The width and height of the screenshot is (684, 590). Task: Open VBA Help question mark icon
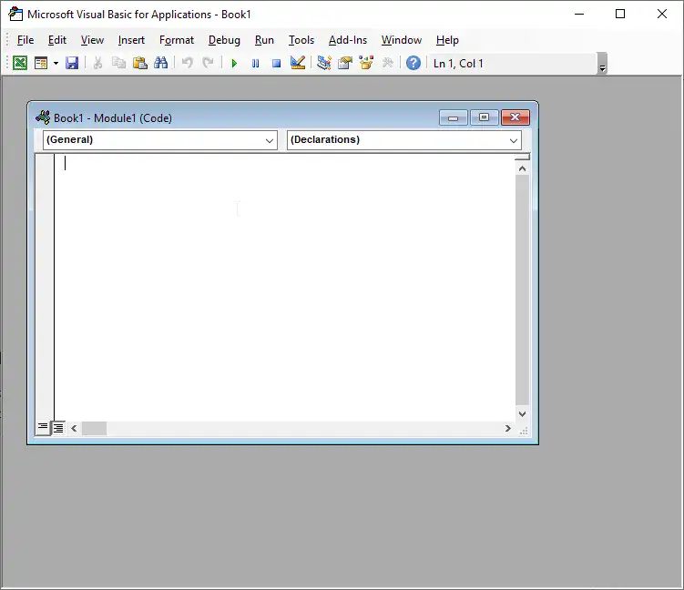(413, 63)
